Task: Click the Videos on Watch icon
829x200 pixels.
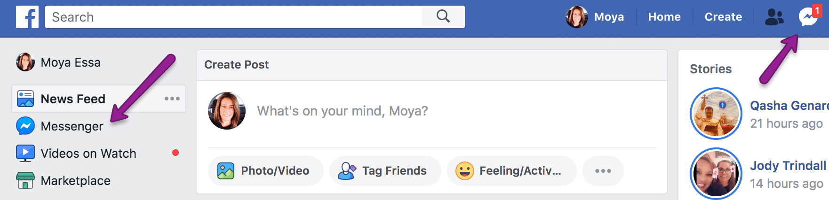Action: point(25,153)
